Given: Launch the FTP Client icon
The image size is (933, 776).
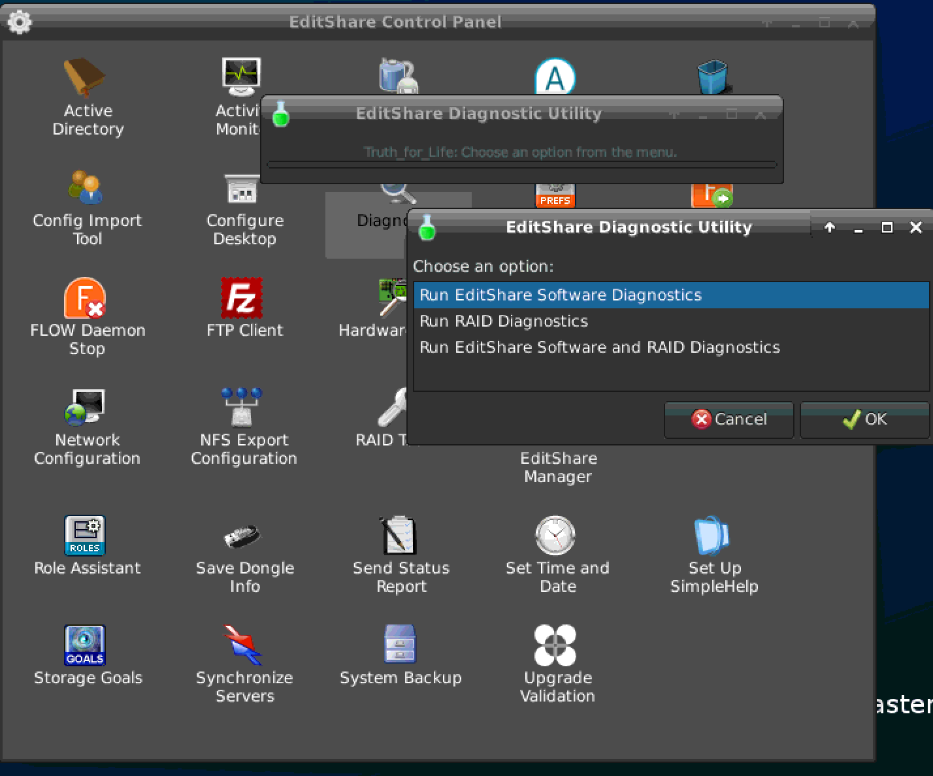Looking at the screenshot, I should tap(241, 298).
